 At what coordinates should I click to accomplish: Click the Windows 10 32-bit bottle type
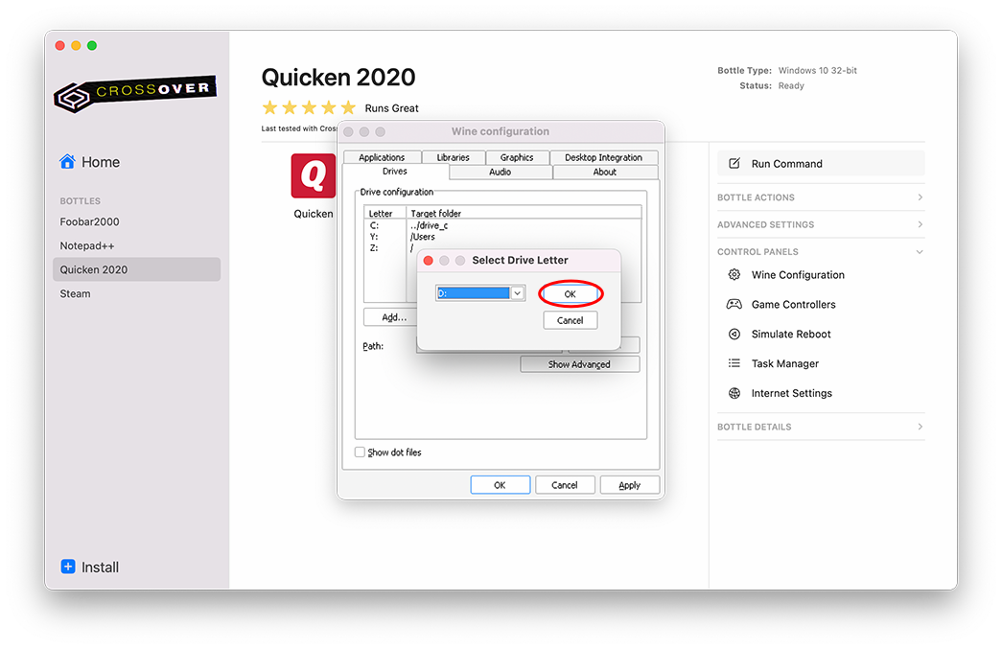tap(817, 70)
